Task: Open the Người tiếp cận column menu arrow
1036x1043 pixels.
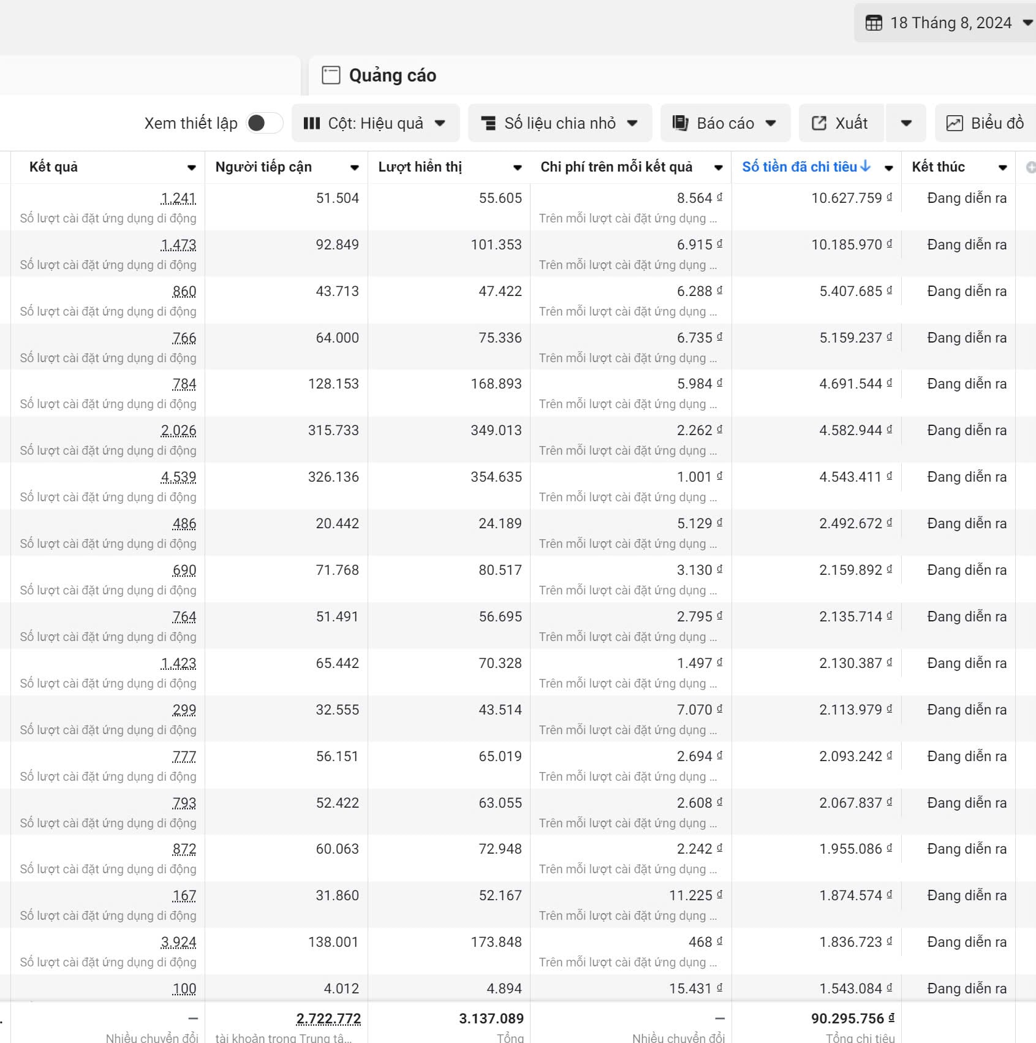Action: pos(354,167)
